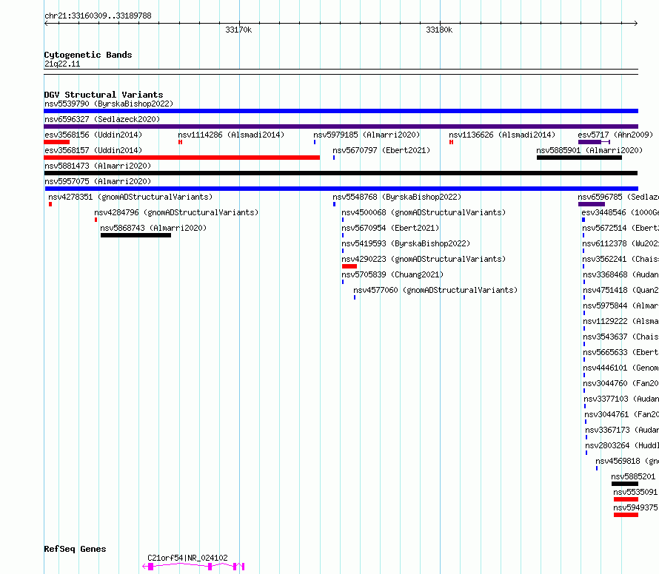The width and height of the screenshot is (659, 574).
Task: Select the short red esv3568156 bar
Action: point(56,142)
